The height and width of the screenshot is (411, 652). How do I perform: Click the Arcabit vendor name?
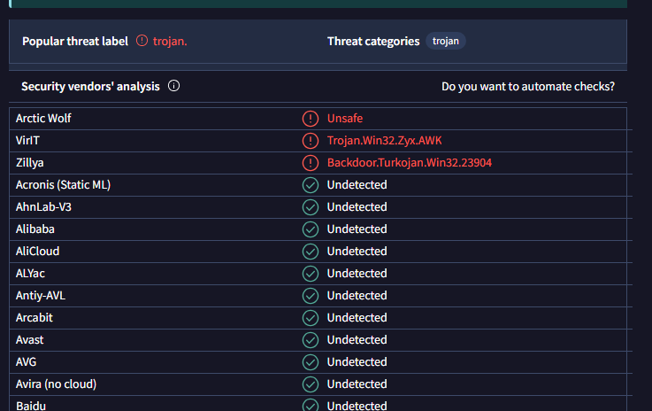click(x=35, y=318)
